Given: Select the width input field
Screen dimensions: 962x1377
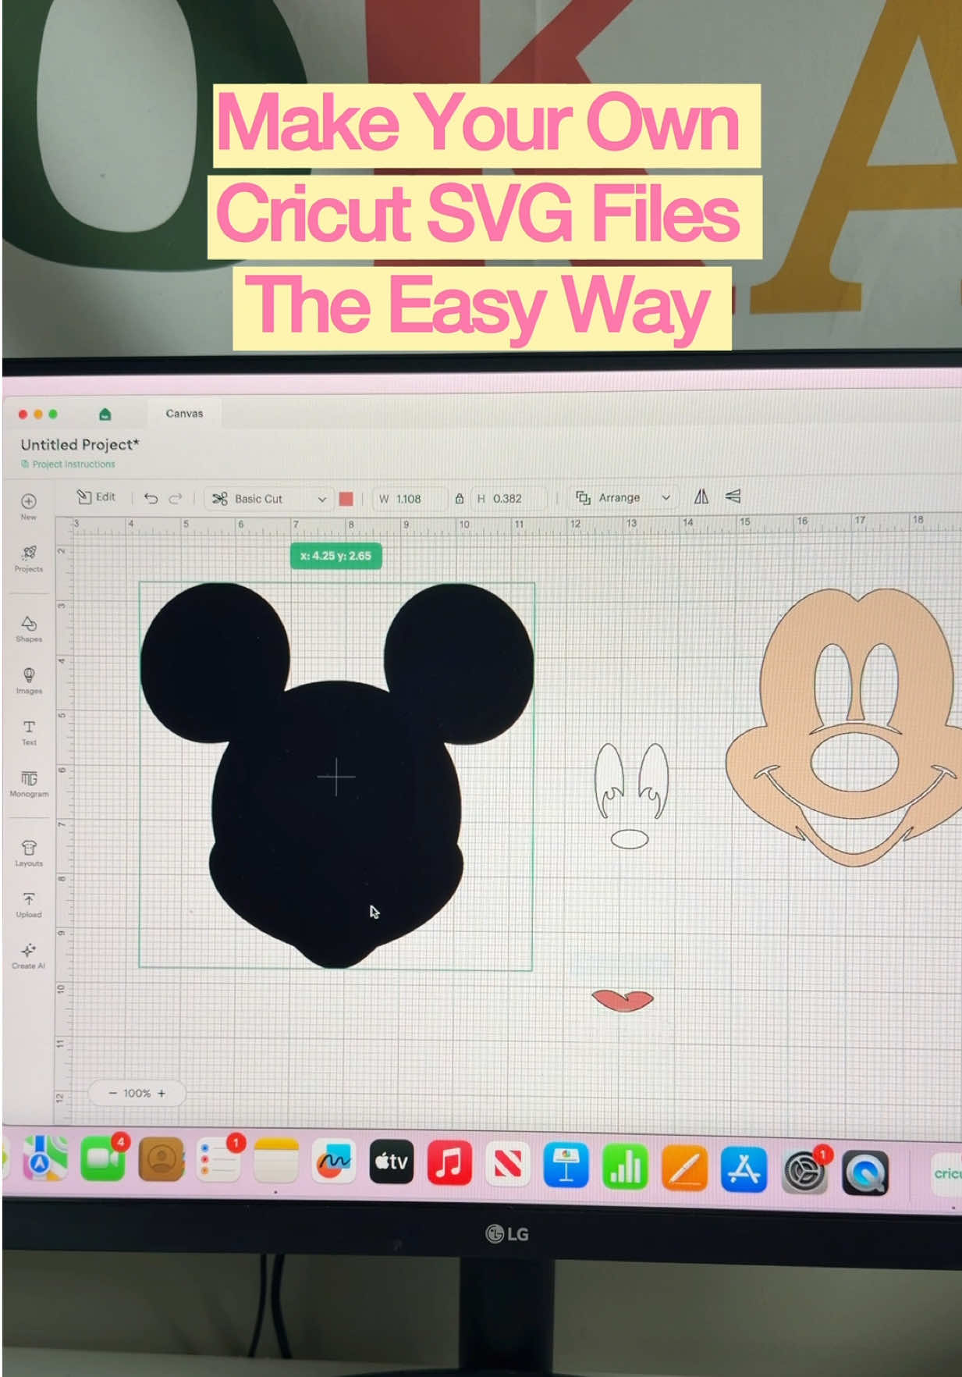Looking at the screenshot, I should tap(410, 498).
